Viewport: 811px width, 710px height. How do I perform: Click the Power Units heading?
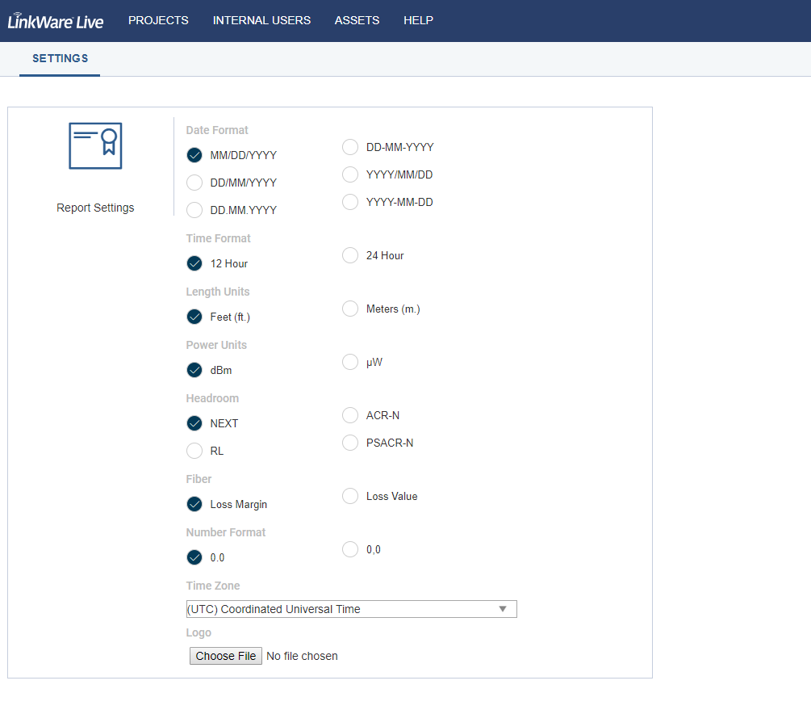[x=216, y=345]
